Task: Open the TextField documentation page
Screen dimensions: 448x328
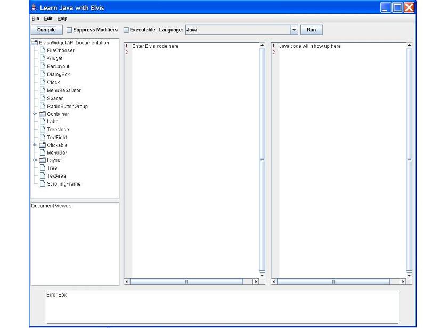Action: click(x=55, y=137)
